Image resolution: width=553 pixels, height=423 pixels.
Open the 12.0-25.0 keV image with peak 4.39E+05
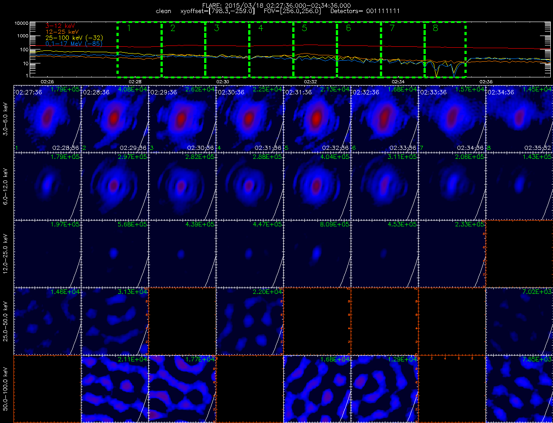[x=182, y=253]
